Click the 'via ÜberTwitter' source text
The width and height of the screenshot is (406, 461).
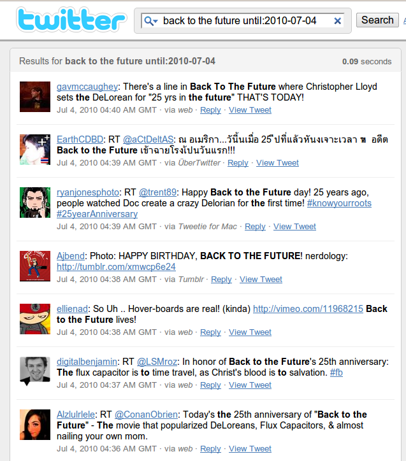192,163
